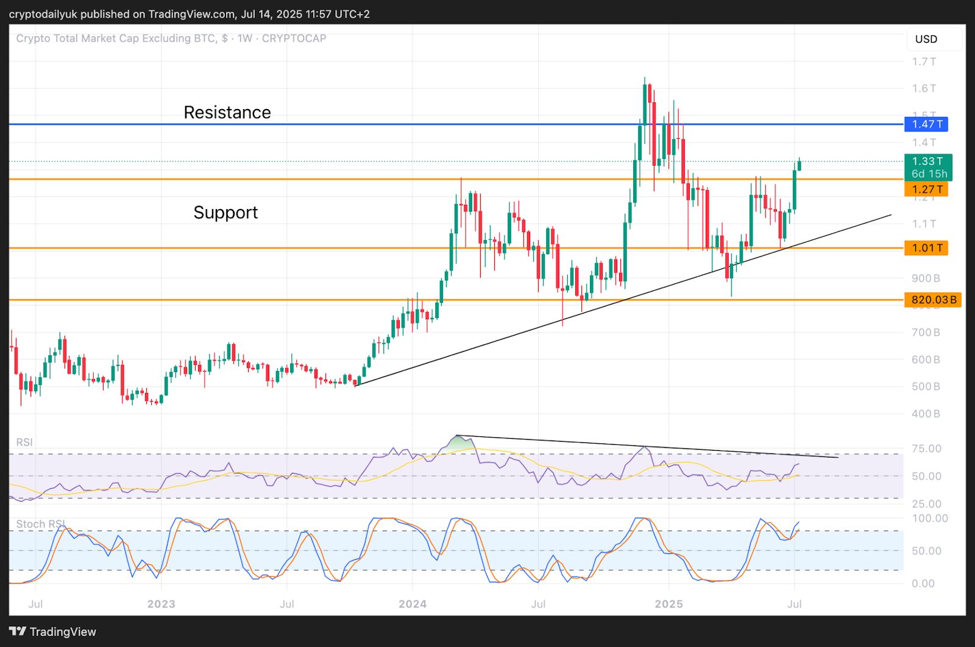Click the Stoch RSI 100.00 scale value
Screen dimensions: 975x647
coord(930,518)
